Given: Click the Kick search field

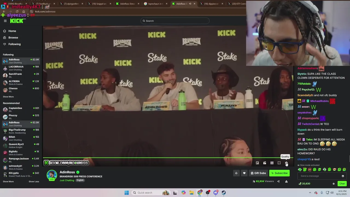Looking at the screenshot, I should pyautogui.click(x=175, y=21).
